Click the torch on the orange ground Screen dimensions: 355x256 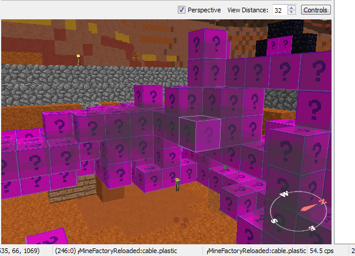coord(177,184)
